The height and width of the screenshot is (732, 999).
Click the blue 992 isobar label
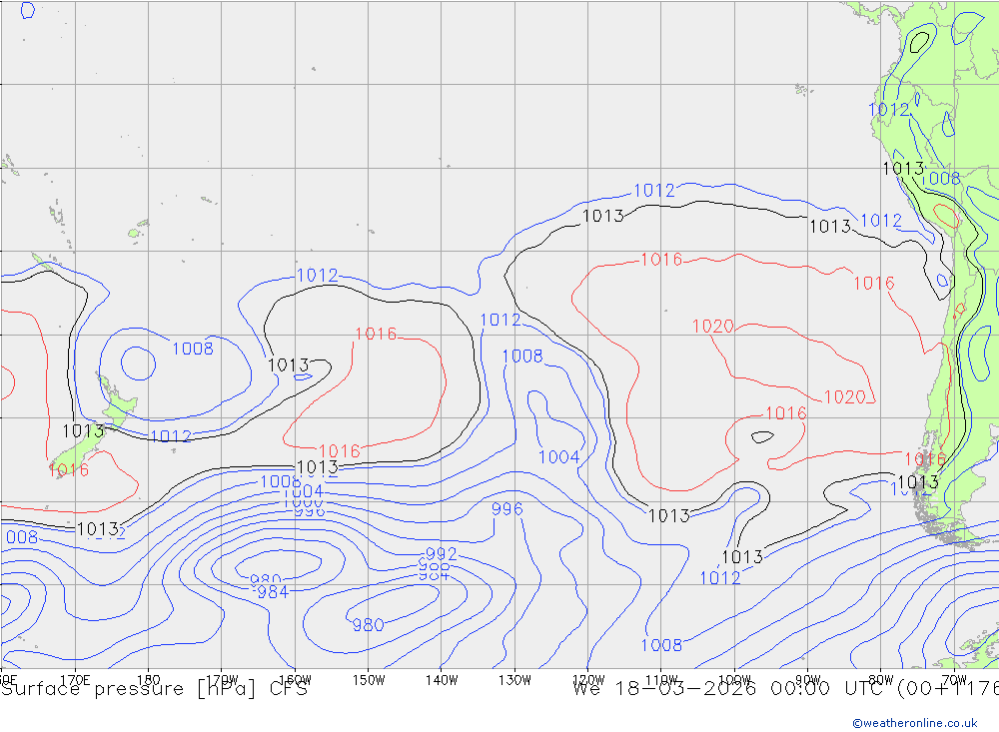[441, 553]
